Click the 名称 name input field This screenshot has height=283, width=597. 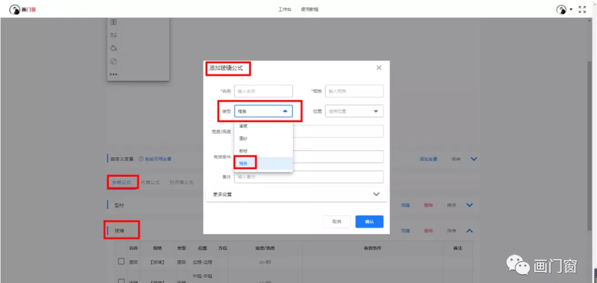[263, 92]
